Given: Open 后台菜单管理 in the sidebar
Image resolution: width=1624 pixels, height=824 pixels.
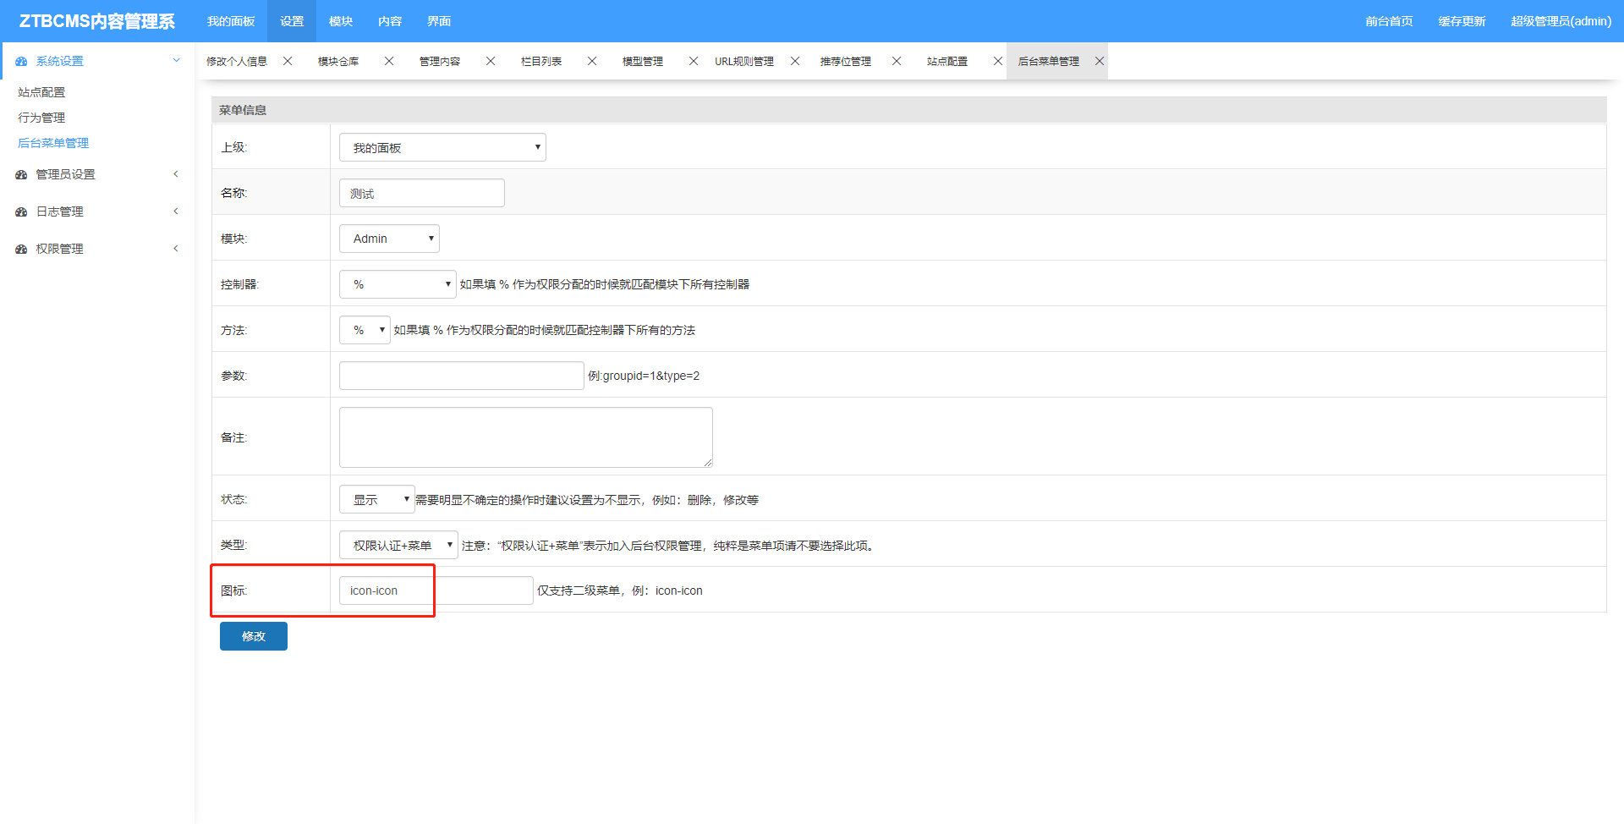Looking at the screenshot, I should point(53,143).
